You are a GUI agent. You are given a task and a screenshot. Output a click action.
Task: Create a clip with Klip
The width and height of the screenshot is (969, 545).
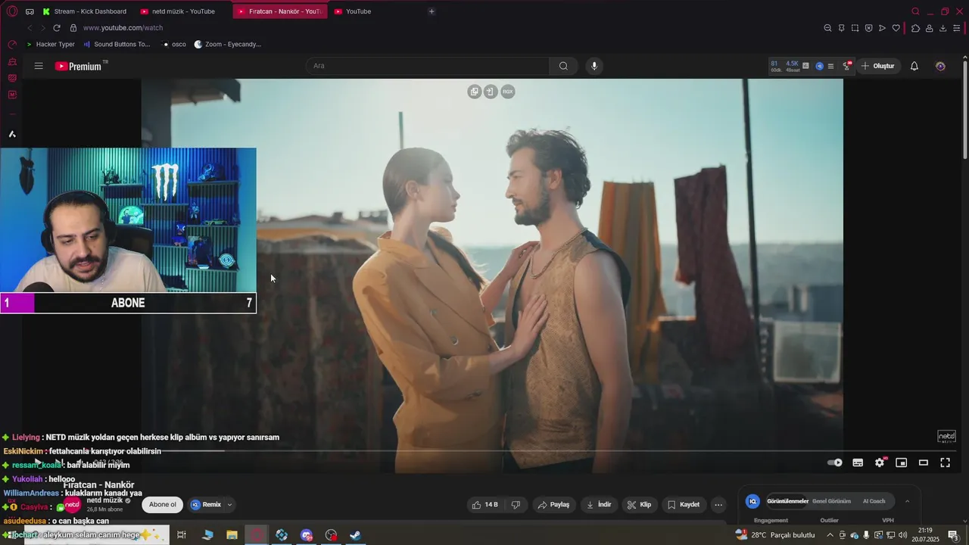[639, 505]
